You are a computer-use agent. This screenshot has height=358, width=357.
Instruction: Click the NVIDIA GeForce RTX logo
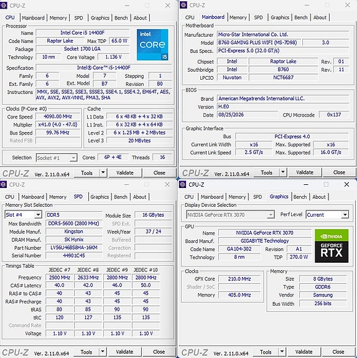331,246
